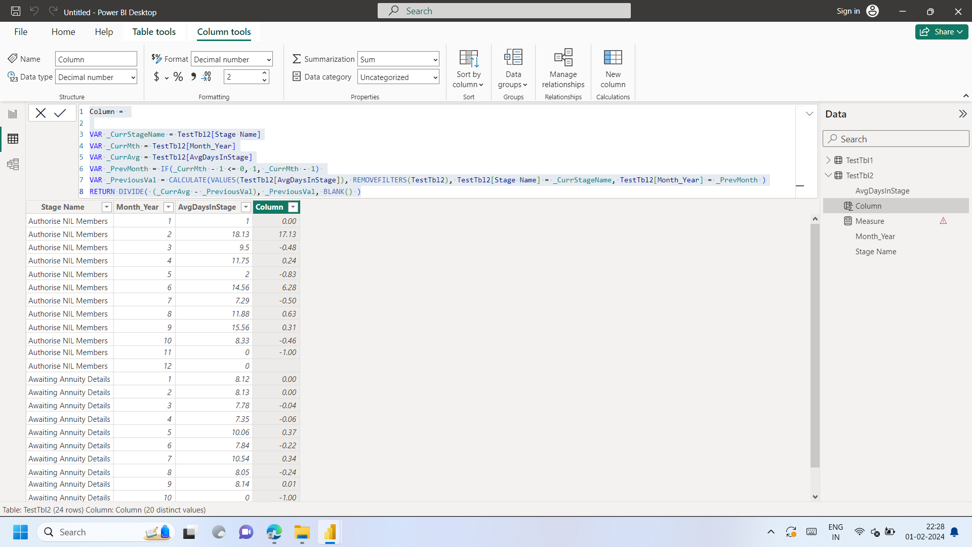The height and width of the screenshot is (547, 972).
Task: Decrease decimal places with the down stepper
Action: pyautogui.click(x=264, y=81)
